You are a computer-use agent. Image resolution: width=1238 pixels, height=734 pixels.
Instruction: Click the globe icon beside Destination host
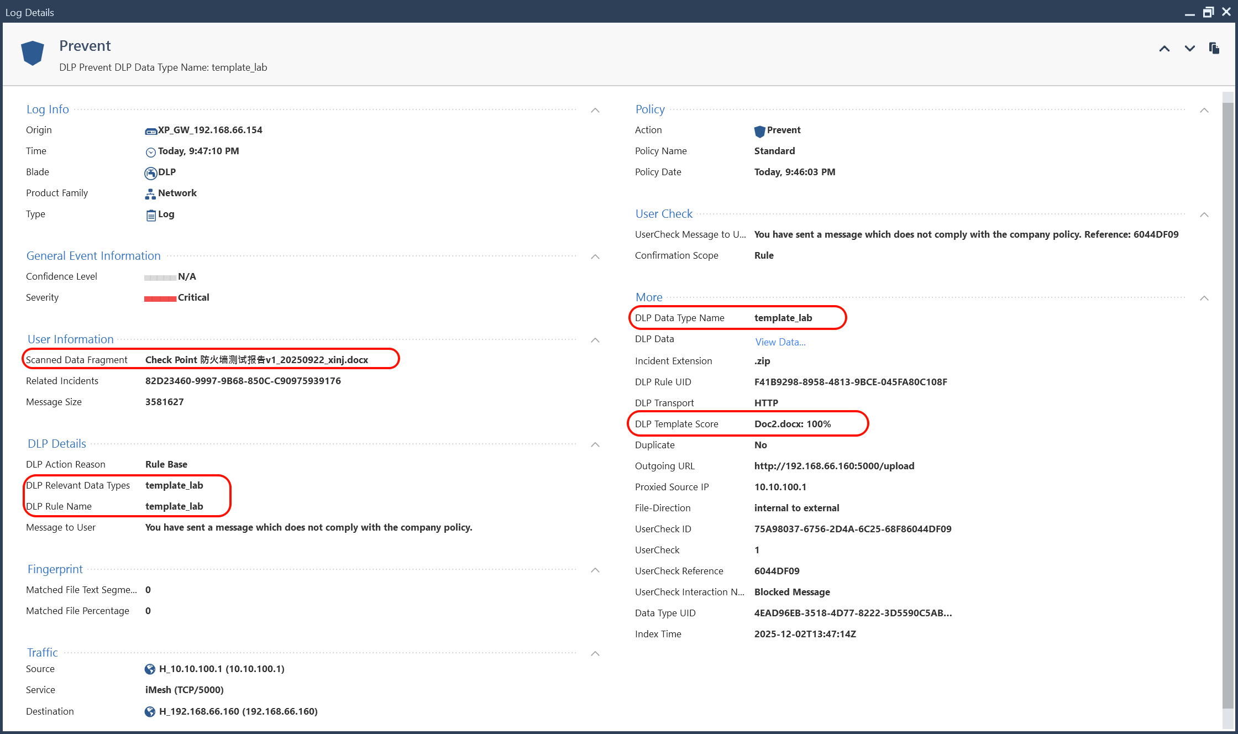pyautogui.click(x=150, y=712)
